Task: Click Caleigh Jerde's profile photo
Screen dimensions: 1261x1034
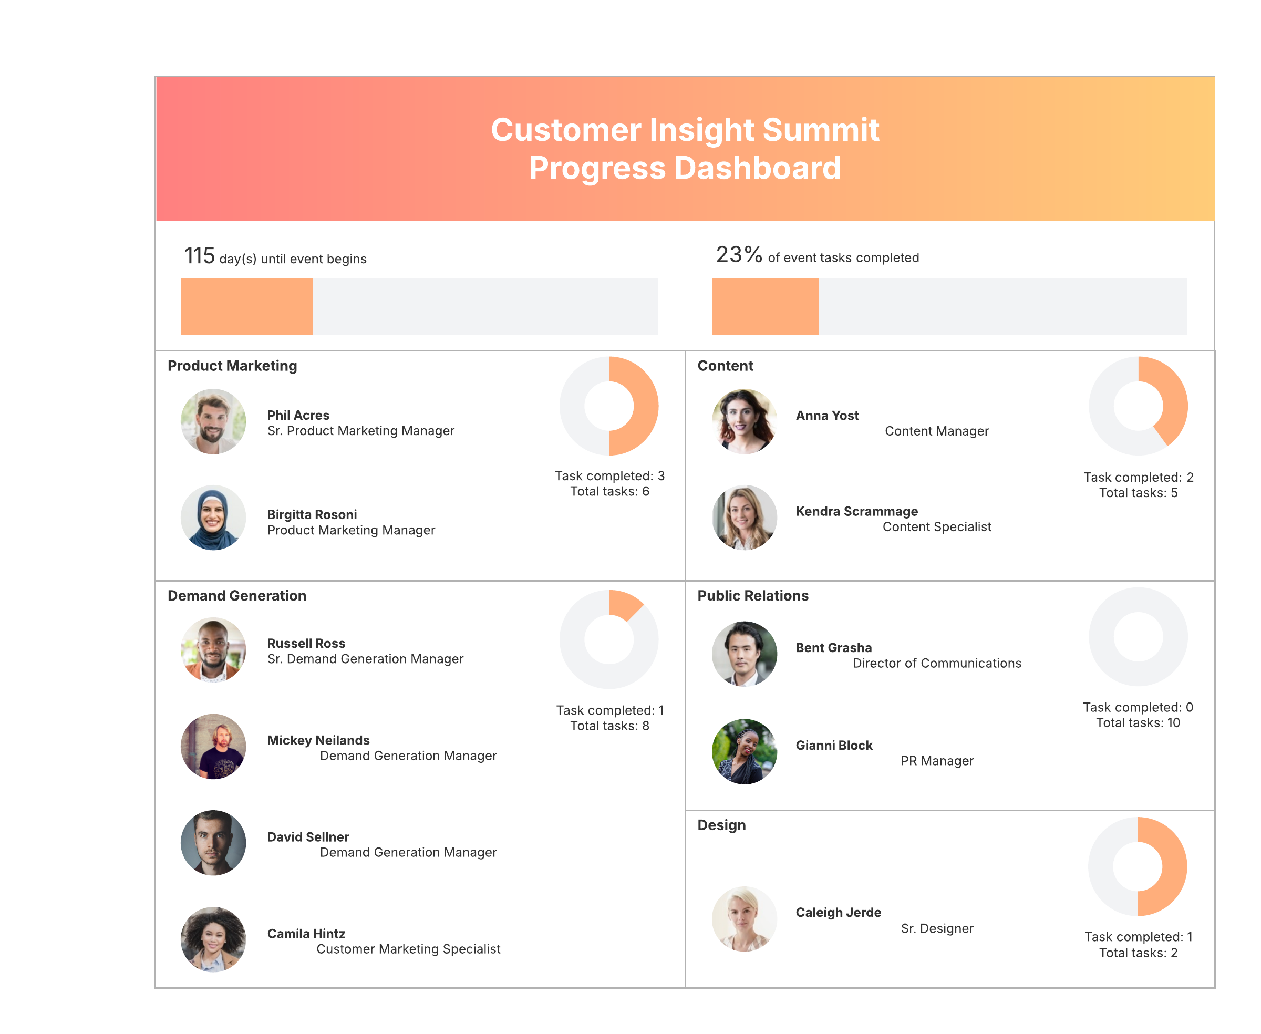Action: click(744, 919)
